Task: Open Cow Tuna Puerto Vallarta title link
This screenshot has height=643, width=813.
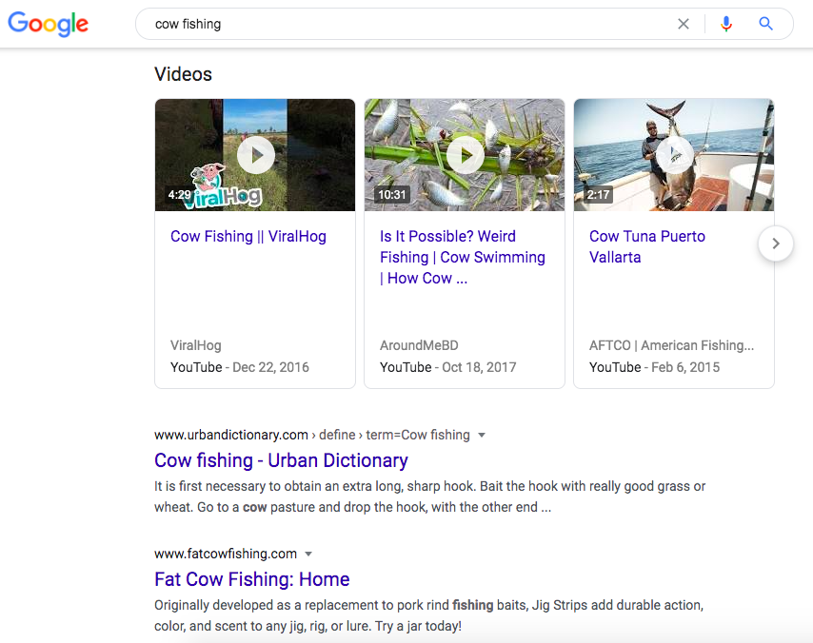Action: coord(647,246)
